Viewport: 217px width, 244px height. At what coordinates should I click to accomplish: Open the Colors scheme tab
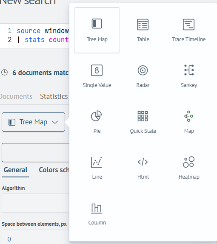pyautogui.click(x=54, y=170)
